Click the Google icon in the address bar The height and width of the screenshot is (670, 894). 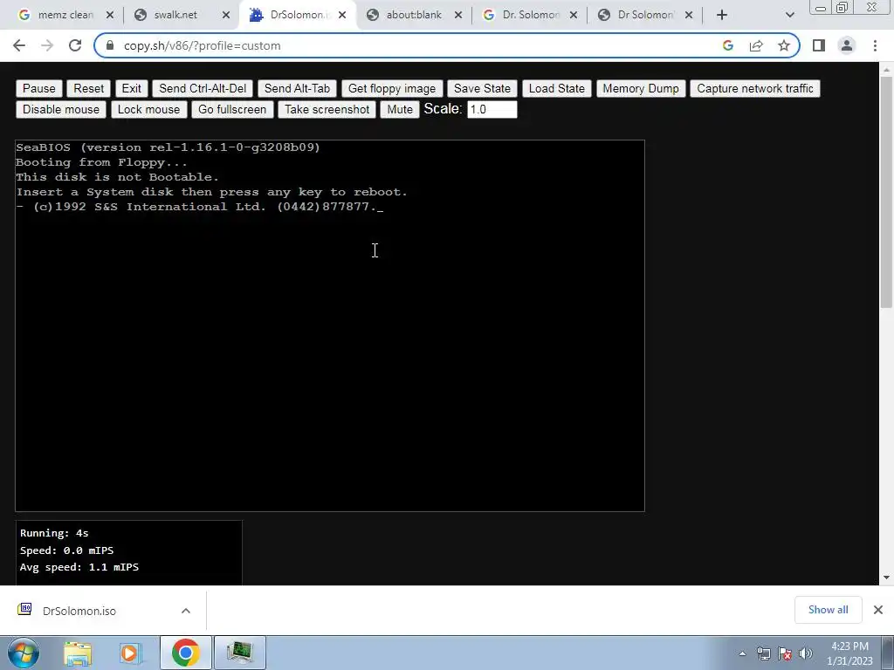click(727, 45)
